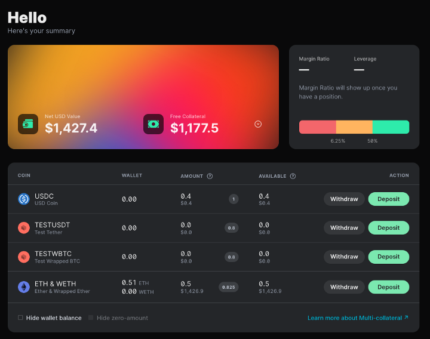Click the Test Wrapped BTC name text
The height and width of the screenshot is (339, 430).
(57, 261)
